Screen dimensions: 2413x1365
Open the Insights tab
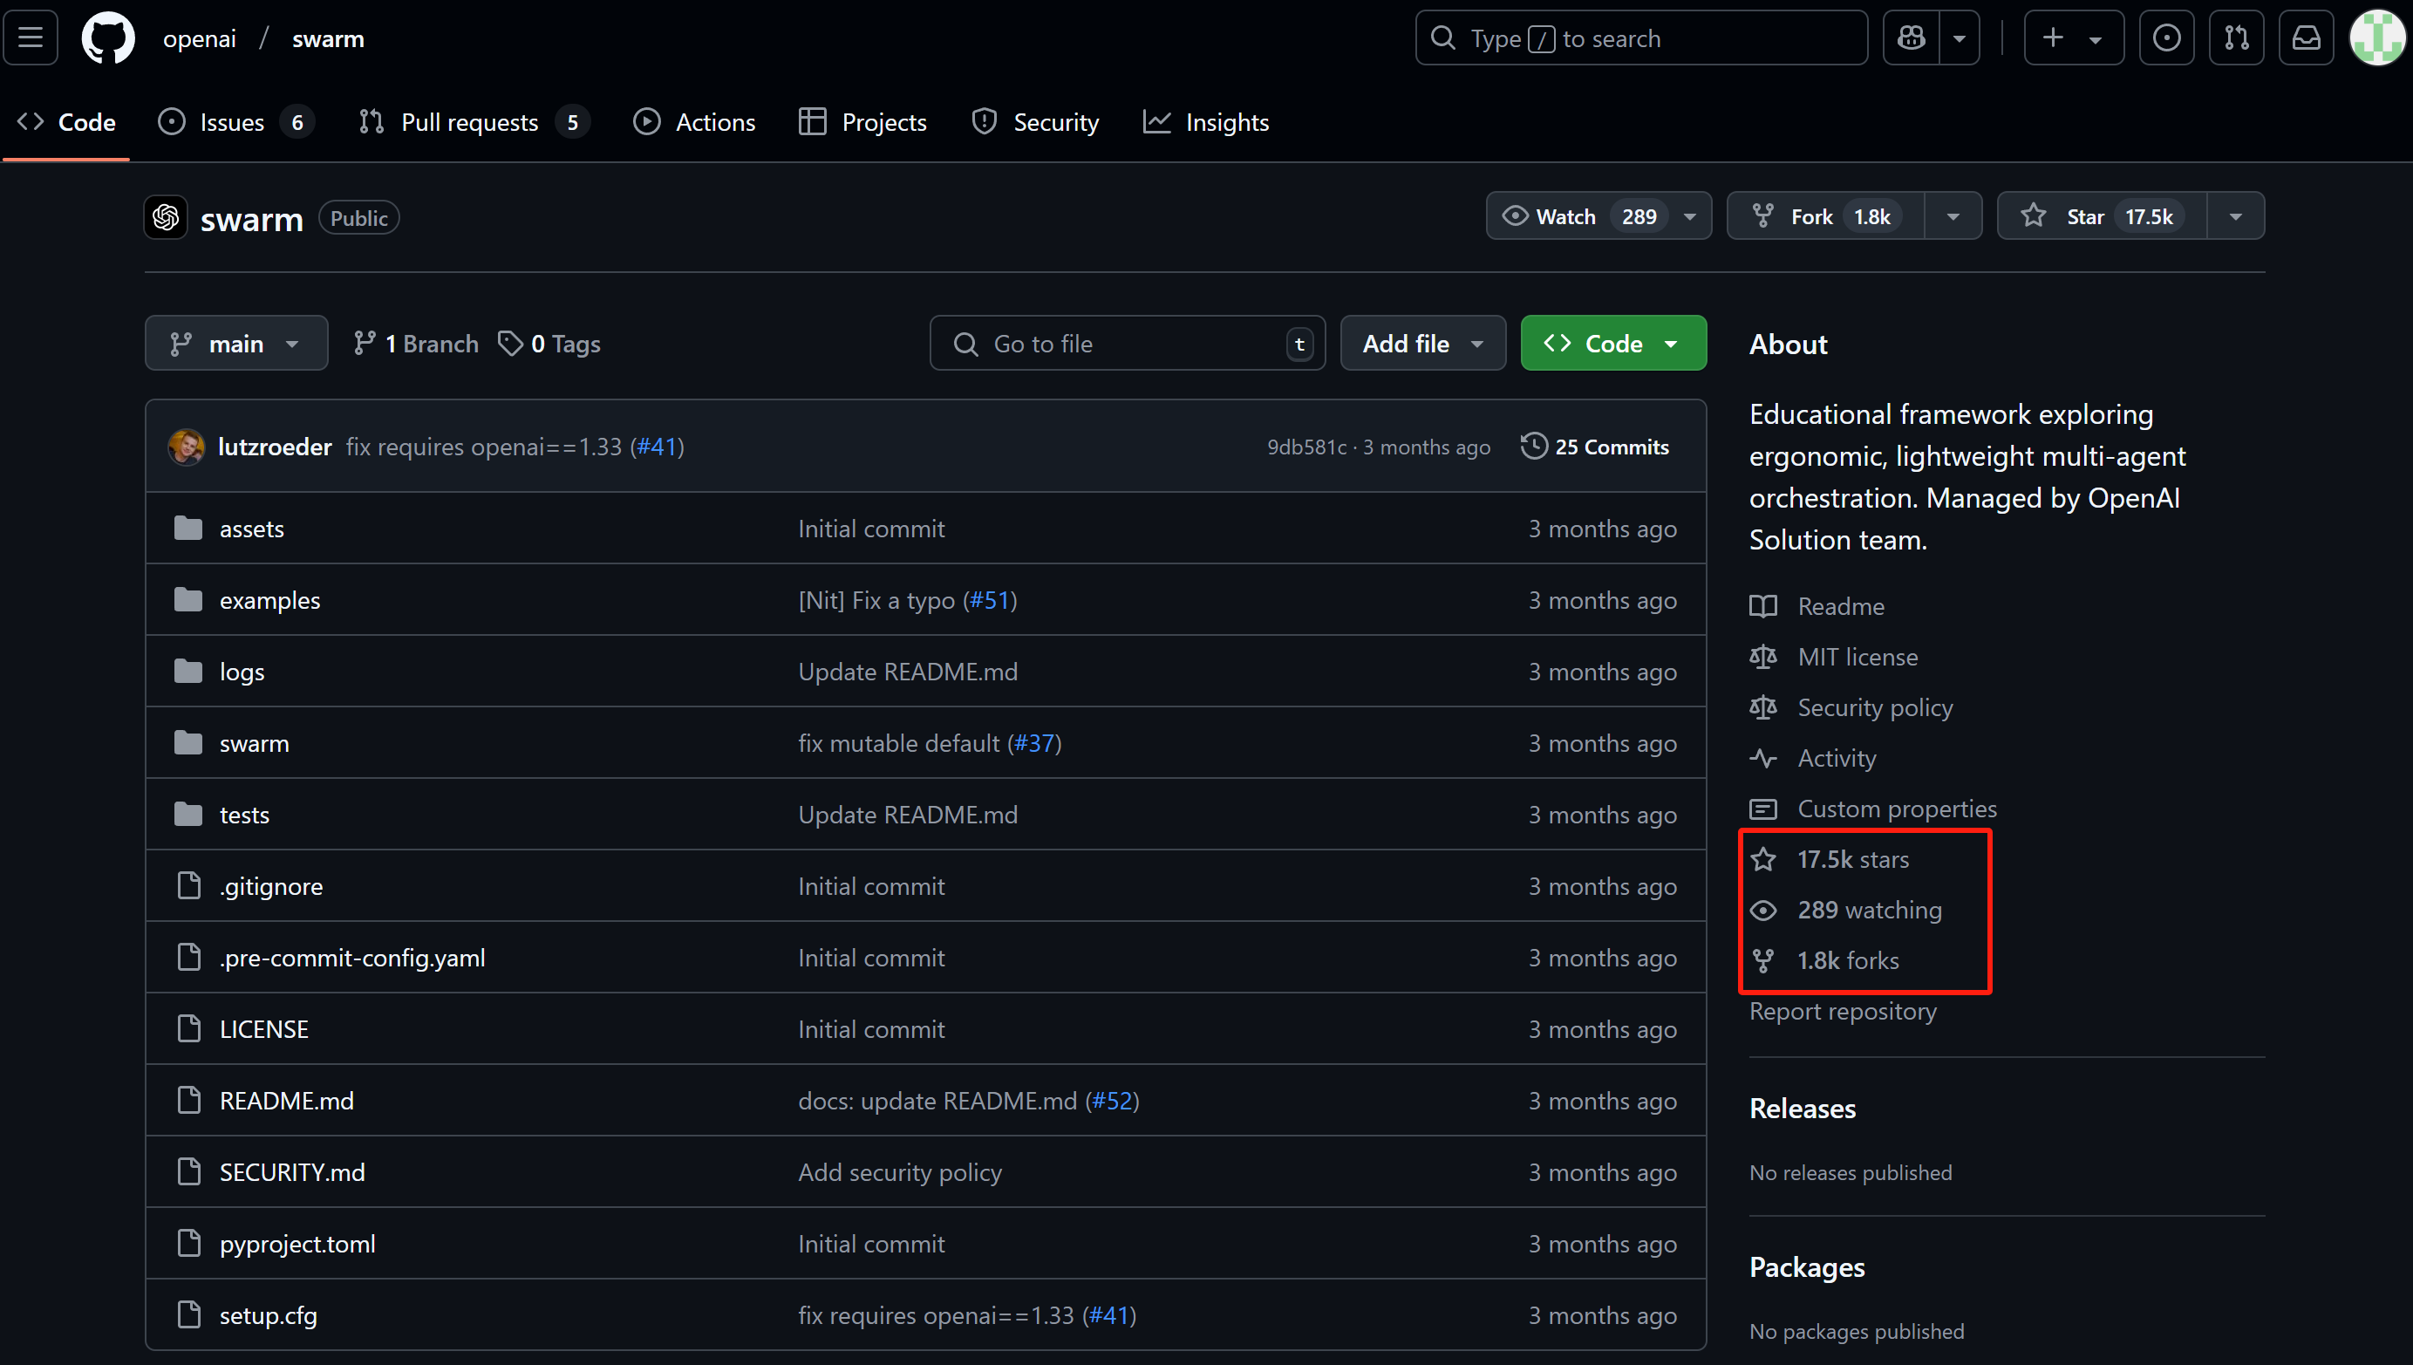pyautogui.click(x=1206, y=122)
